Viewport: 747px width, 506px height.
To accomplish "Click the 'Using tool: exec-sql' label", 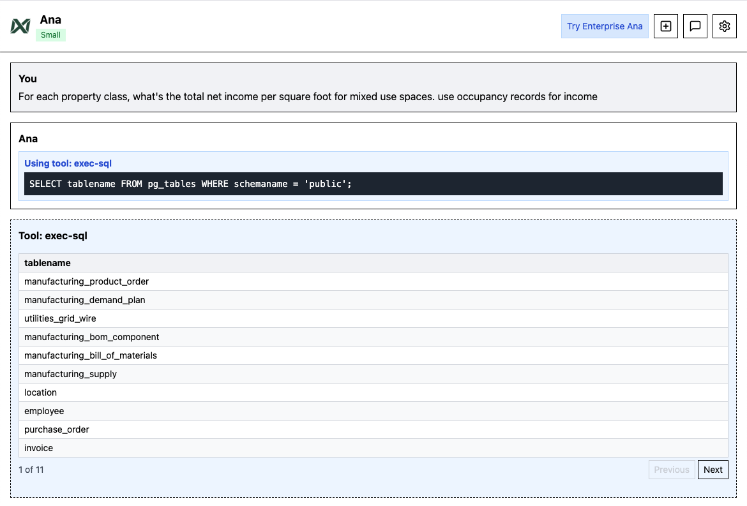I will 68,163.
